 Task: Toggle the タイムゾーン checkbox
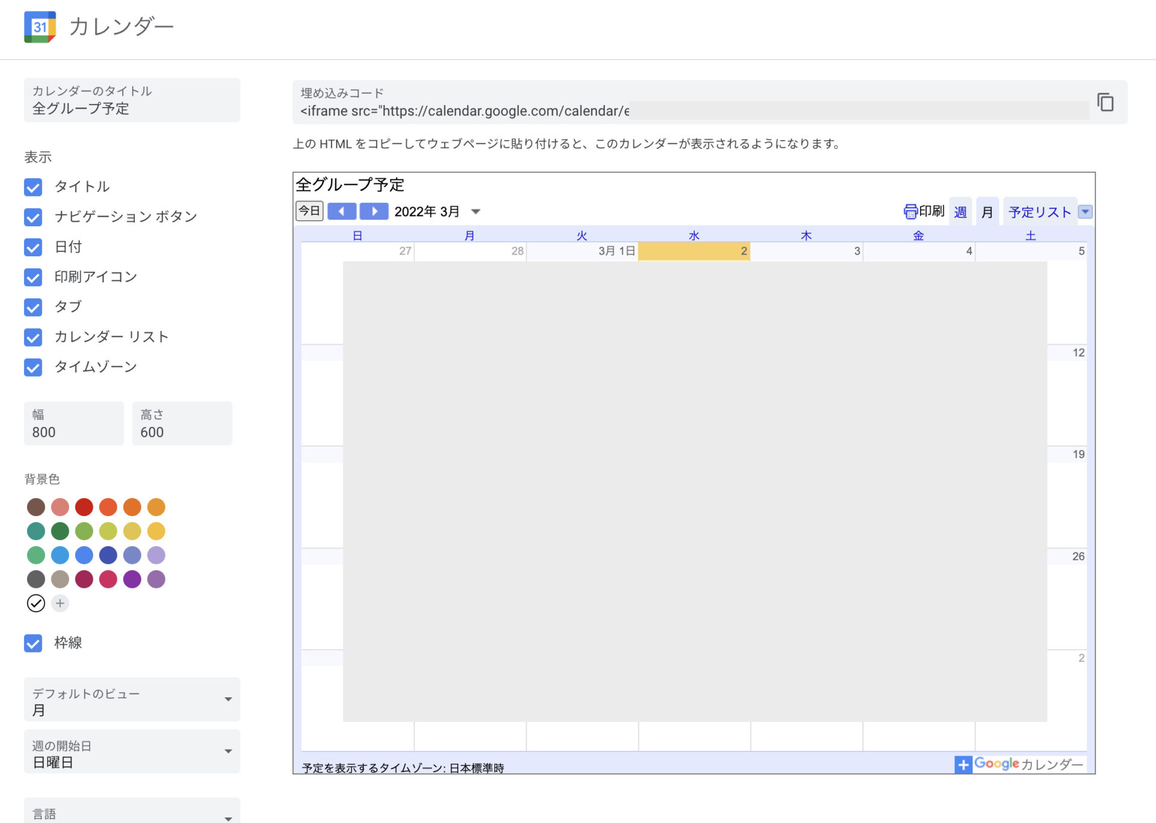point(33,367)
